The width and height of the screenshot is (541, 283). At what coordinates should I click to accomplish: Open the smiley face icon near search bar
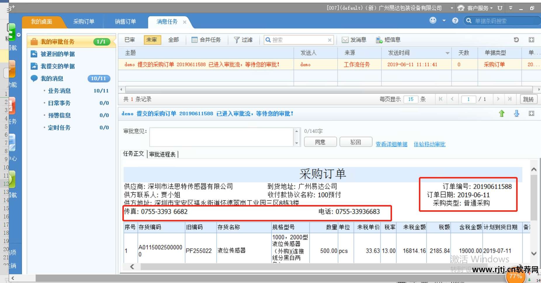(433, 21)
